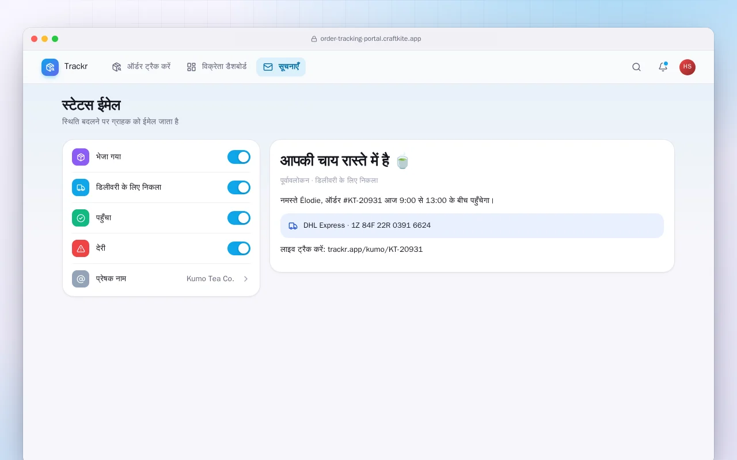737x460 pixels.
Task: Click the Trackr brand name
Action: (x=76, y=67)
